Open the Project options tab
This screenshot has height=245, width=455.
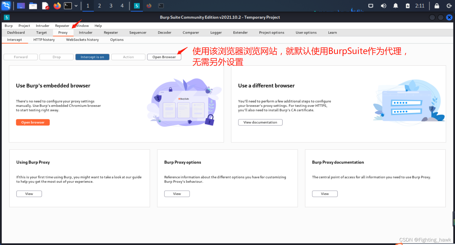272,33
